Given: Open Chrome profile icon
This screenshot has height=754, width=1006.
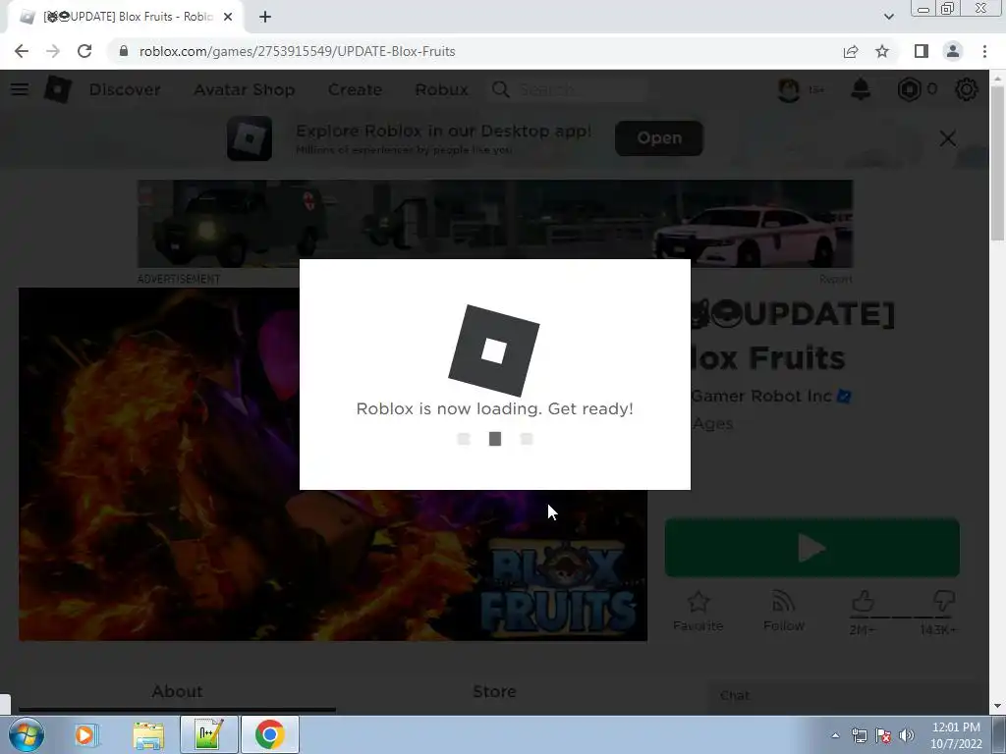Looking at the screenshot, I should point(953,51).
